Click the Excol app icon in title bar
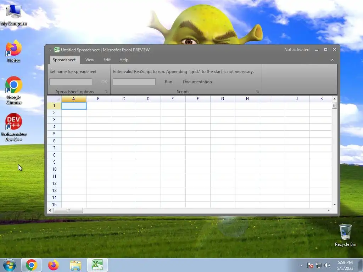 pos(57,50)
